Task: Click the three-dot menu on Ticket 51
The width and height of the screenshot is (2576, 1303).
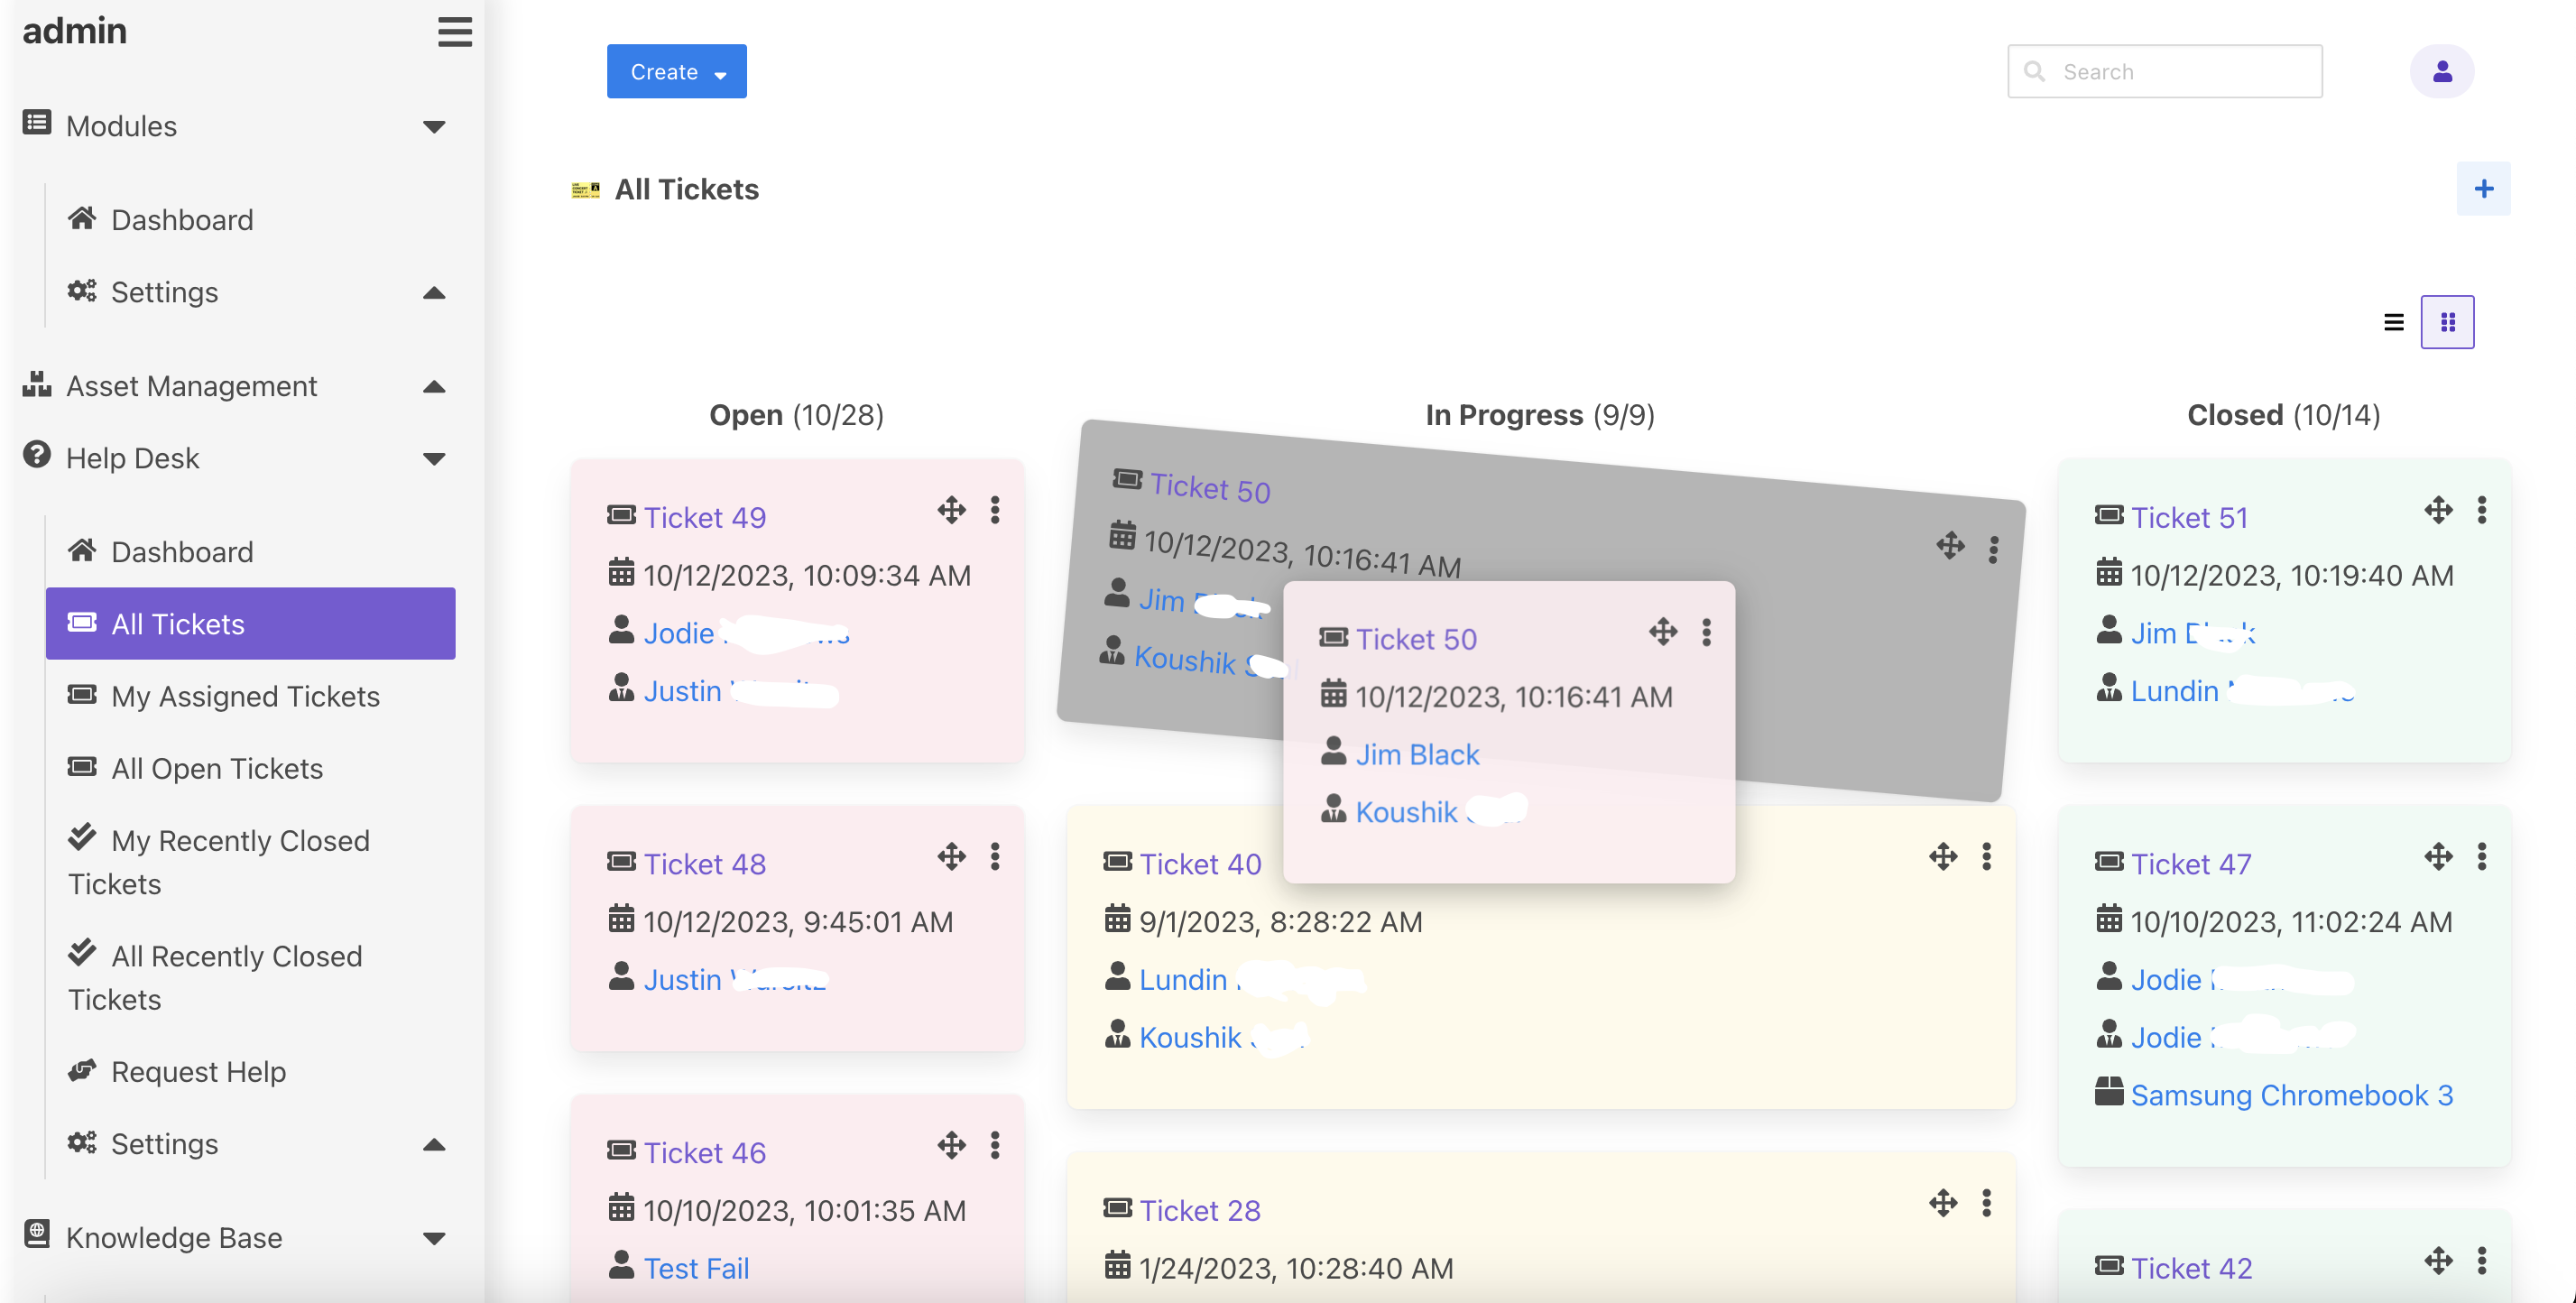Action: (2481, 511)
